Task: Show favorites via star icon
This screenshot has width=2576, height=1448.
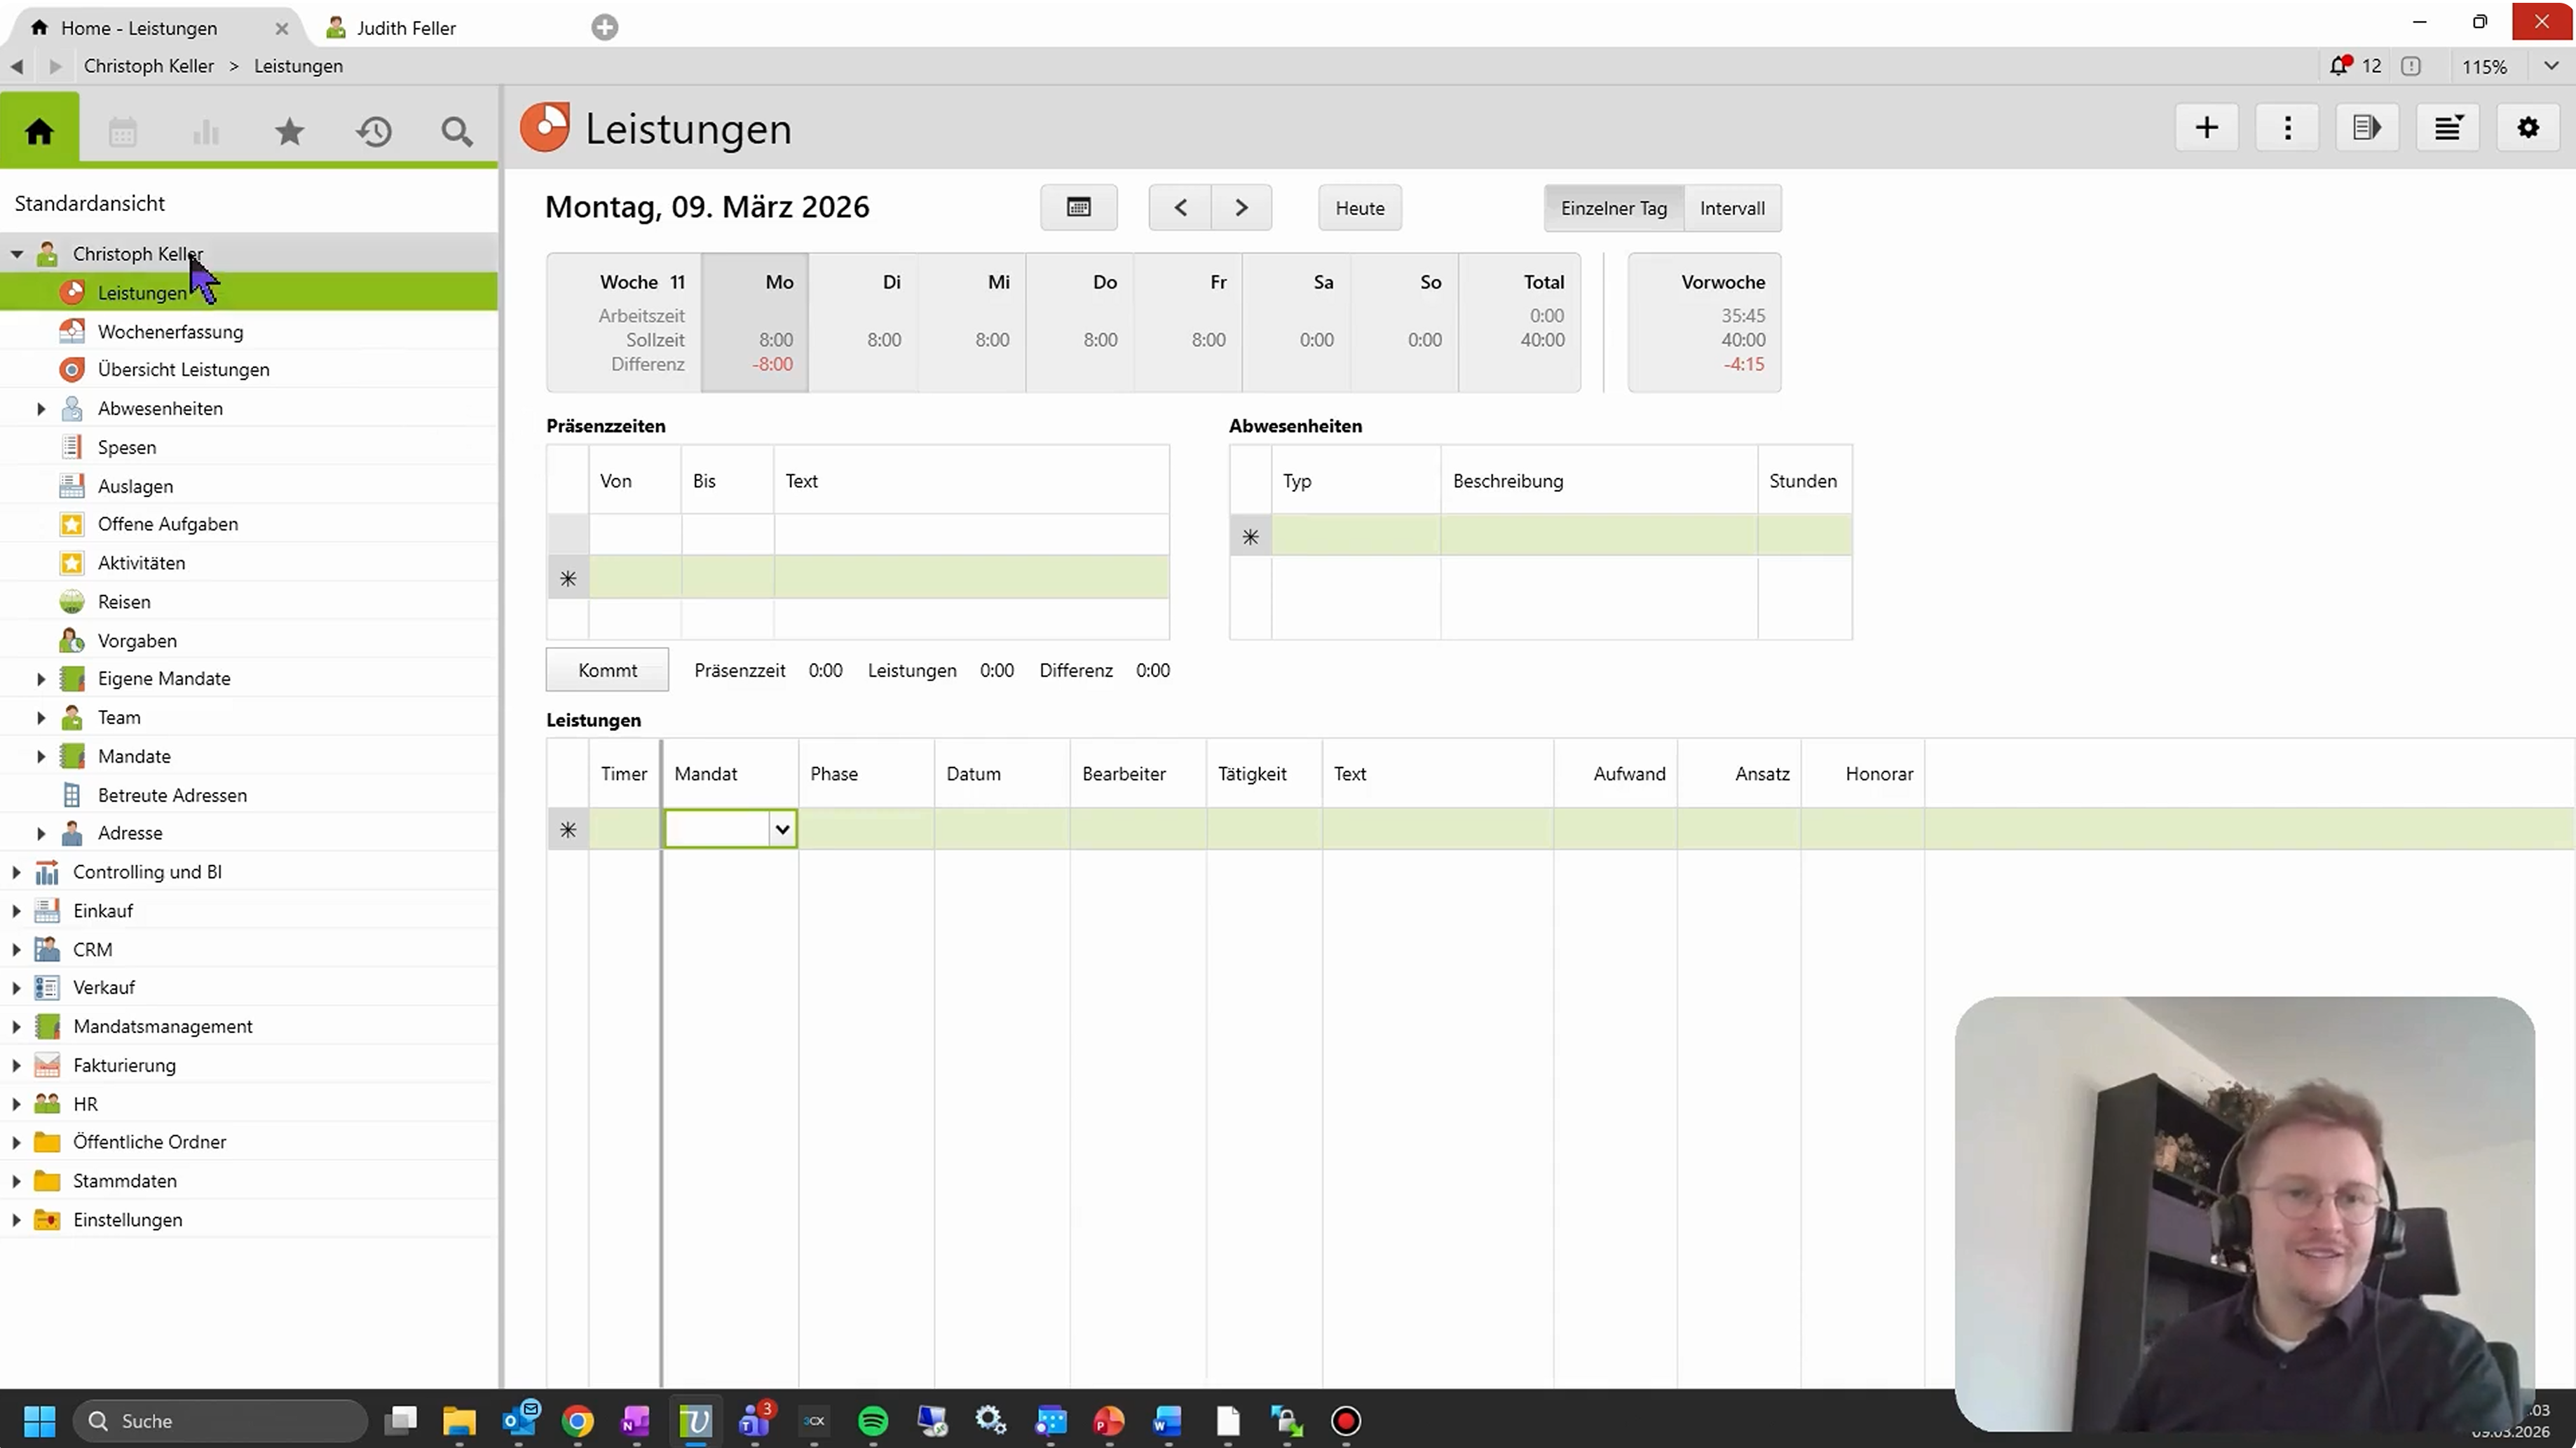Action: click(290, 131)
